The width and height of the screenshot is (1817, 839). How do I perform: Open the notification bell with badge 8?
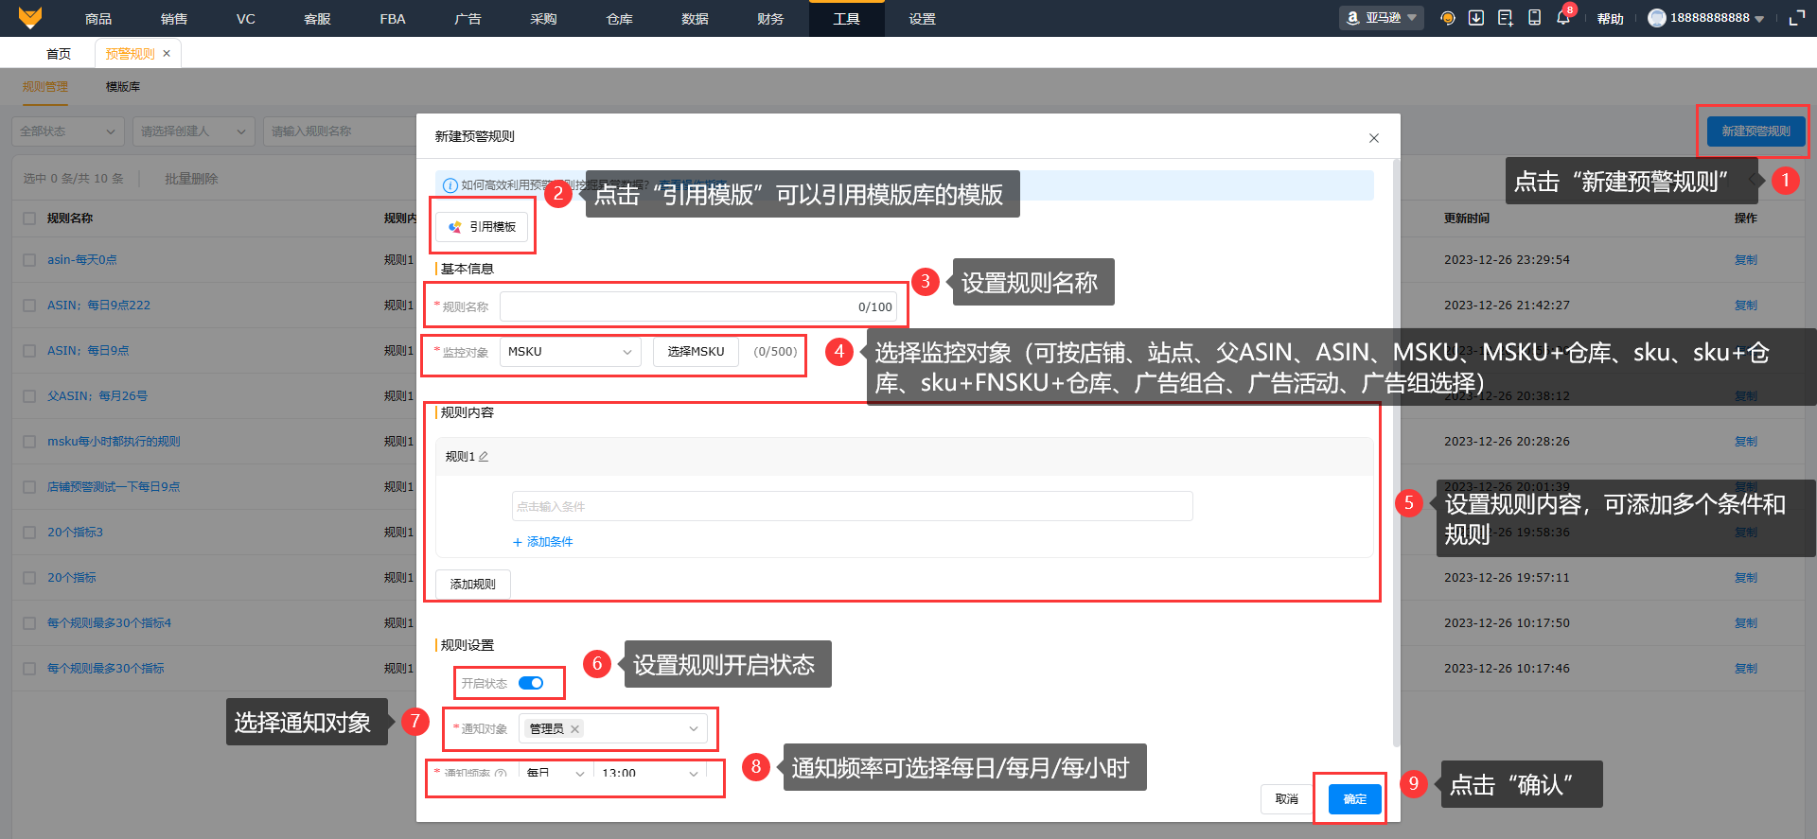(x=1563, y=18)
